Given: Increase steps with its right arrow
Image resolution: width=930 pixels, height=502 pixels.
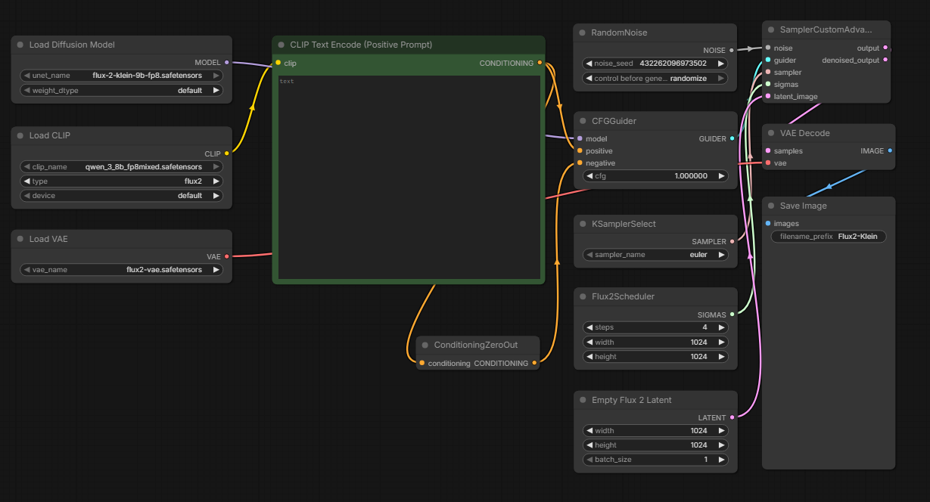Looking at the screenshot, I should 721,328.
